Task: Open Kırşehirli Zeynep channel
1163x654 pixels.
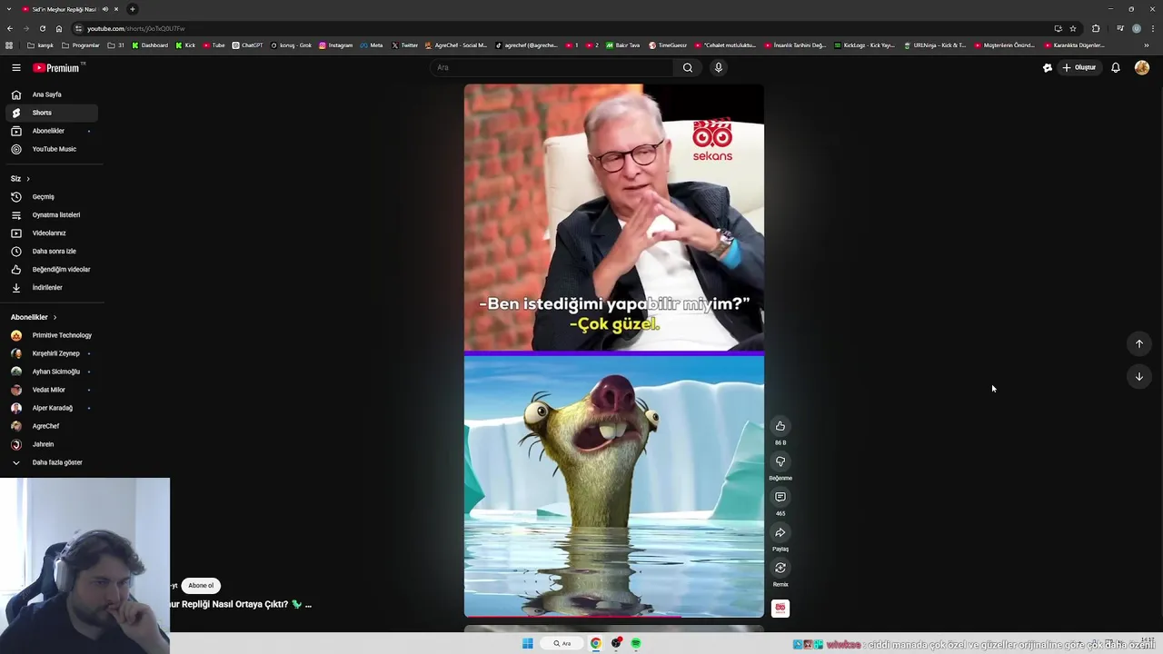Action: click(51, 353)
